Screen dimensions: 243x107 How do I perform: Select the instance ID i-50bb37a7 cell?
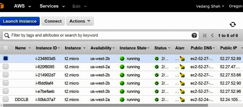pos(45,100)
